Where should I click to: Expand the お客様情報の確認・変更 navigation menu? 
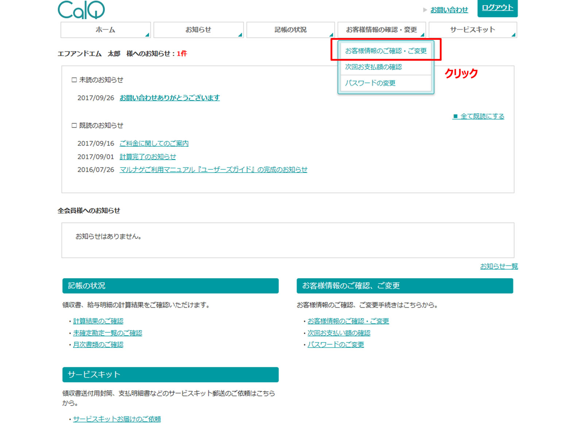[381, 30]
